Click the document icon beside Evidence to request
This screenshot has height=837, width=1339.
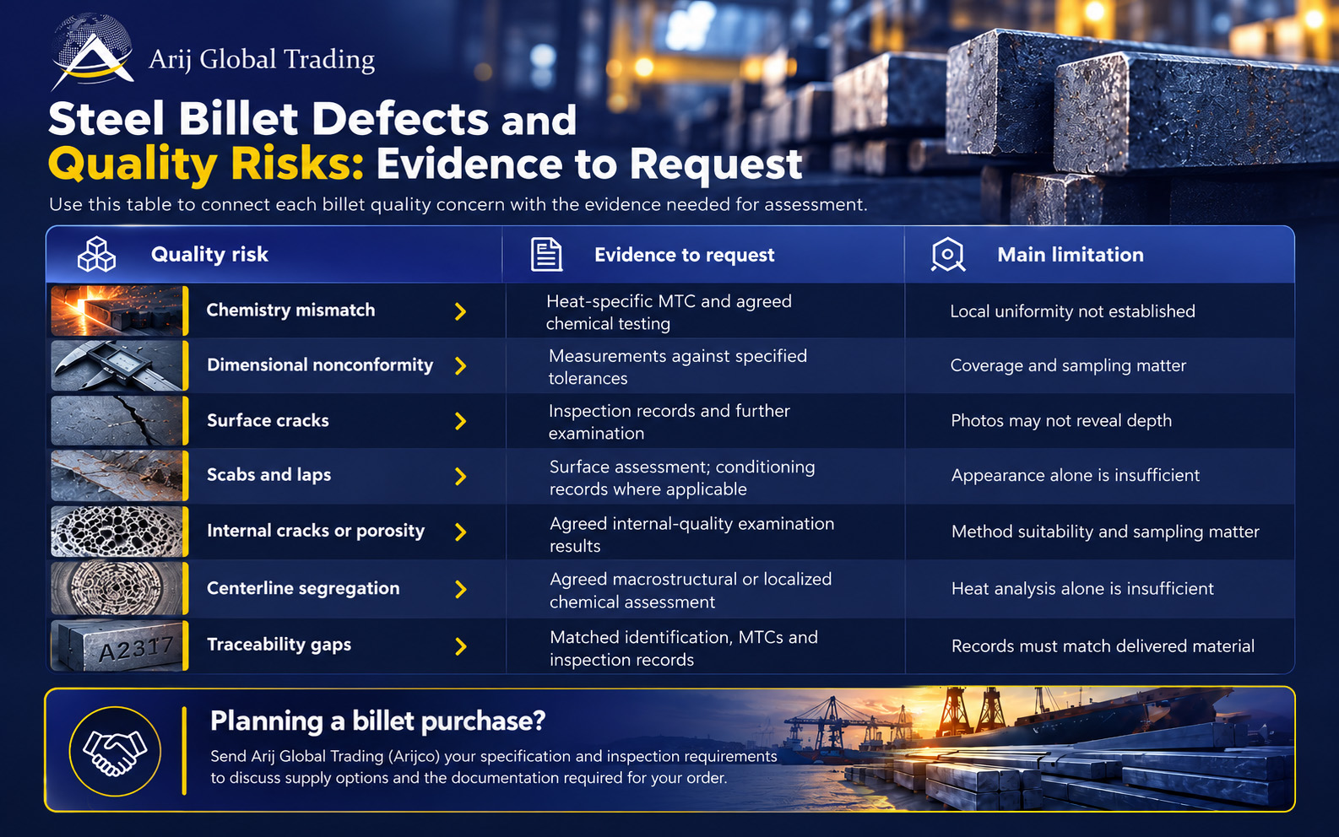tap(546, 254)
